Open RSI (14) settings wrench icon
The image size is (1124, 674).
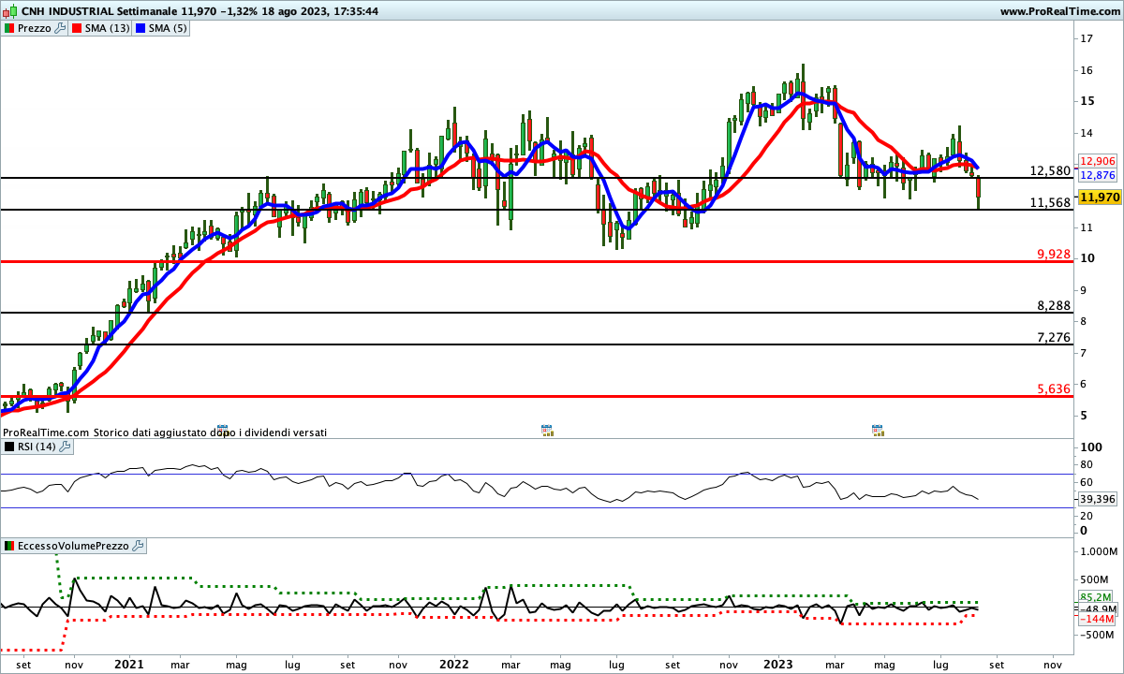click(x=66, y=447)
